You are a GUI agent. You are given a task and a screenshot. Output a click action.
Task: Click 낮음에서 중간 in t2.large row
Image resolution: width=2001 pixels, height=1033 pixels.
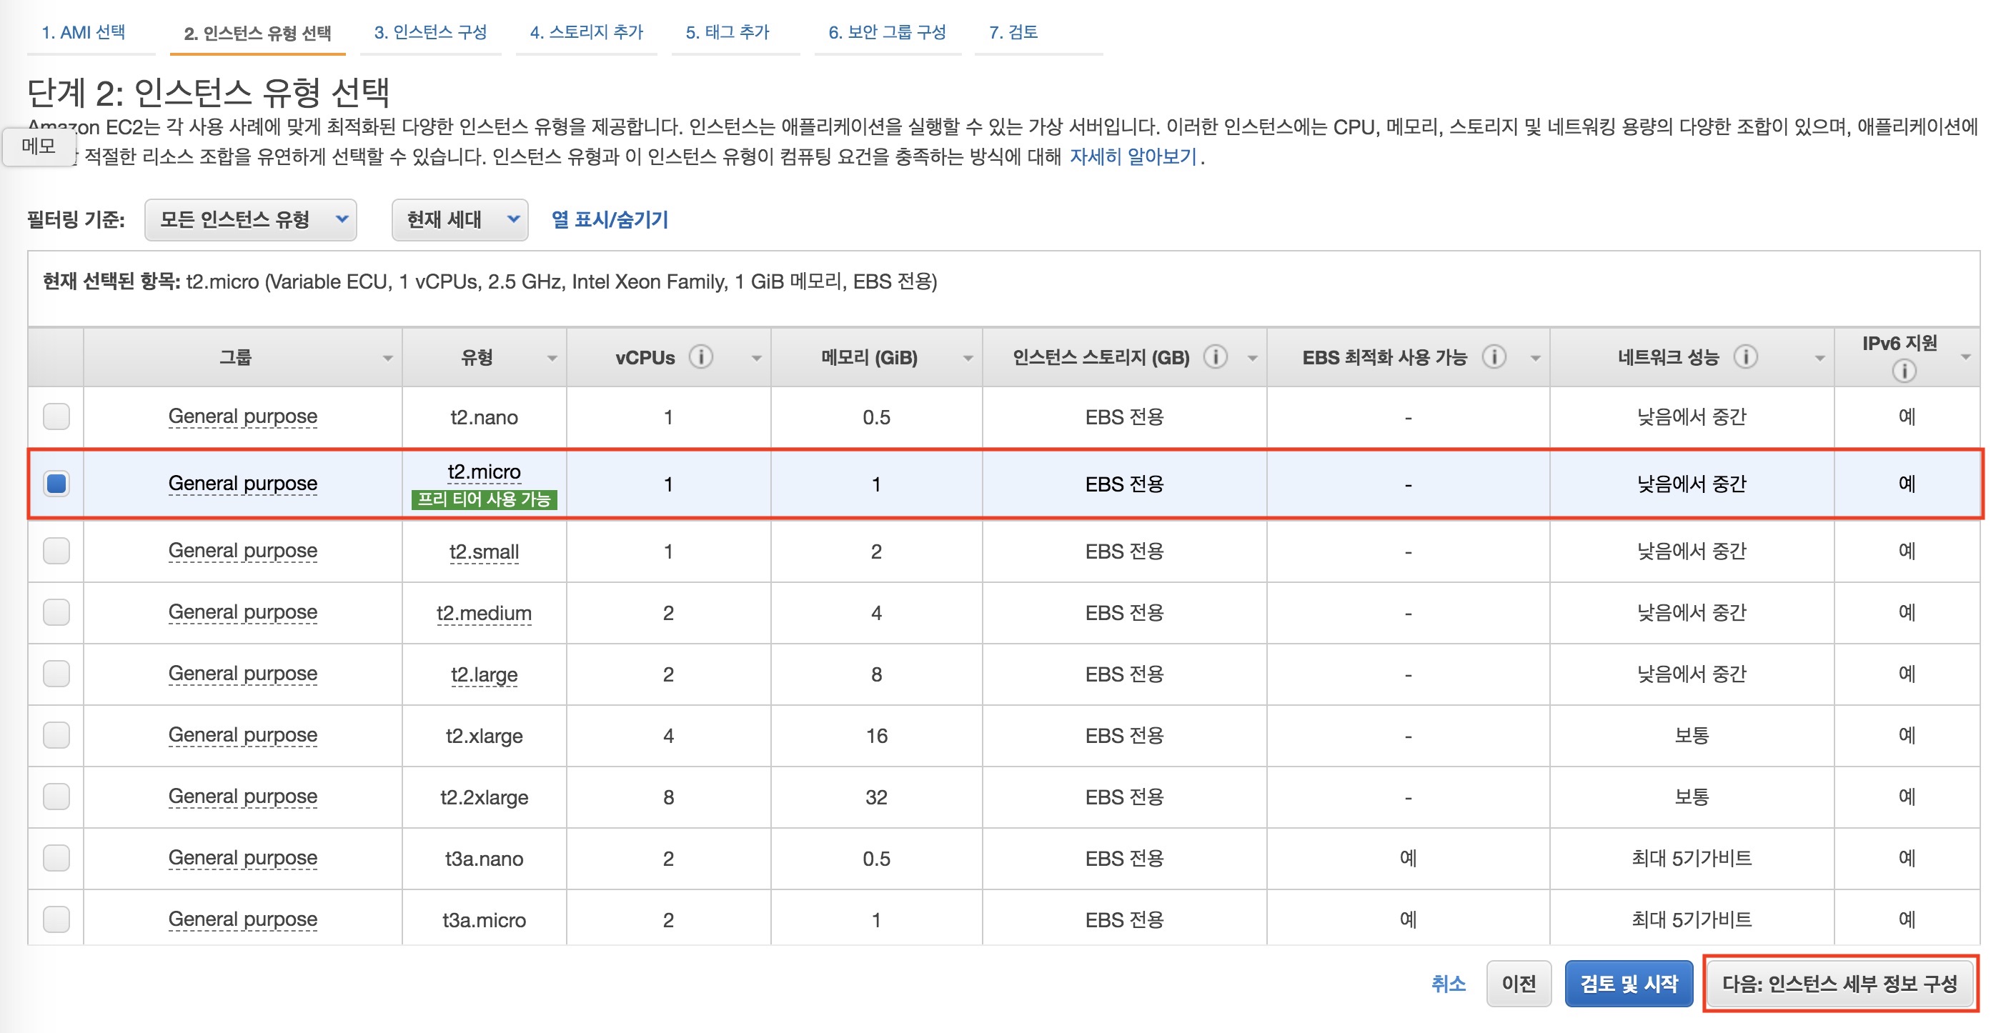(x=1691, y=674)
